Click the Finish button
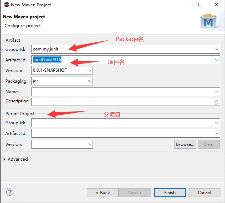This screenshot has height=203, width=225. 170,193
